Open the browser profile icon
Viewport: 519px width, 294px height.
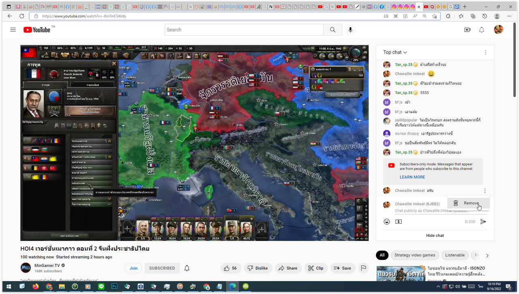(x=497, y=16)
